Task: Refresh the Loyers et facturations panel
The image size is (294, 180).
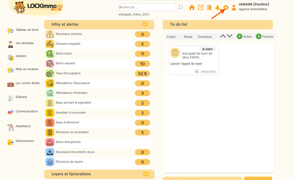Action: tap(146, 174)
